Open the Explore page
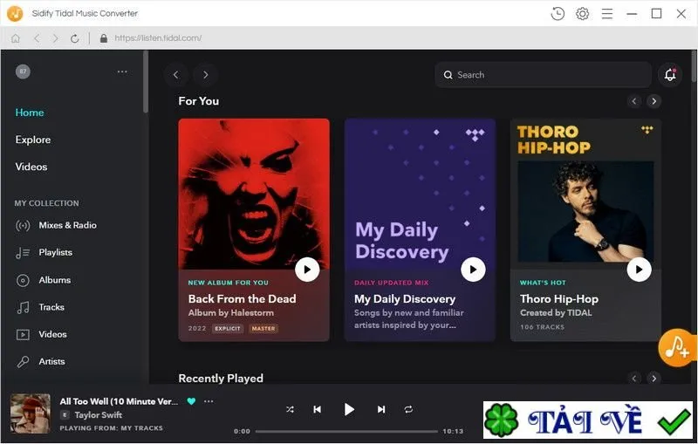The width and height of the screenshot is (698, 444). pyautogui.click(x=33, y=140)
